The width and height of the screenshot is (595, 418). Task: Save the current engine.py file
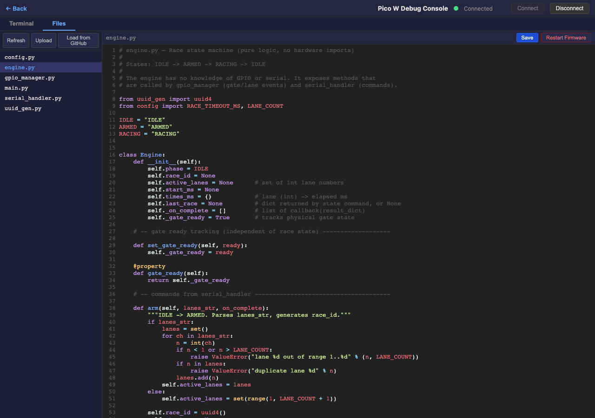click(x=527, y=37)
